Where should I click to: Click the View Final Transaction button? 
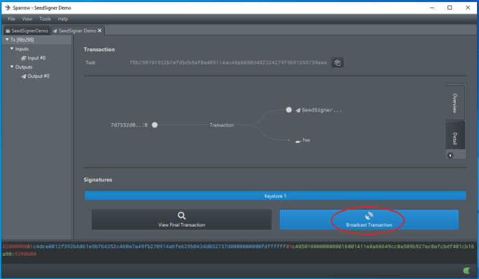(x=181, y=220)
